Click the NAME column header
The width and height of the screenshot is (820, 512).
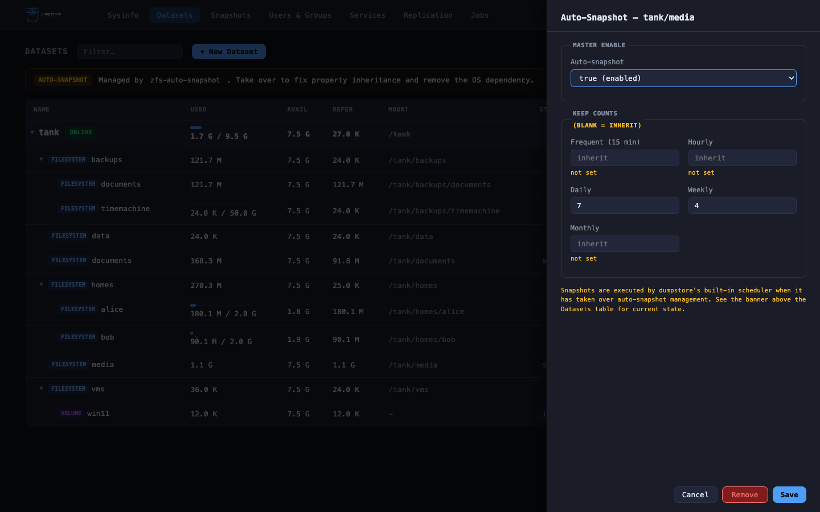[x=42, y=109]
